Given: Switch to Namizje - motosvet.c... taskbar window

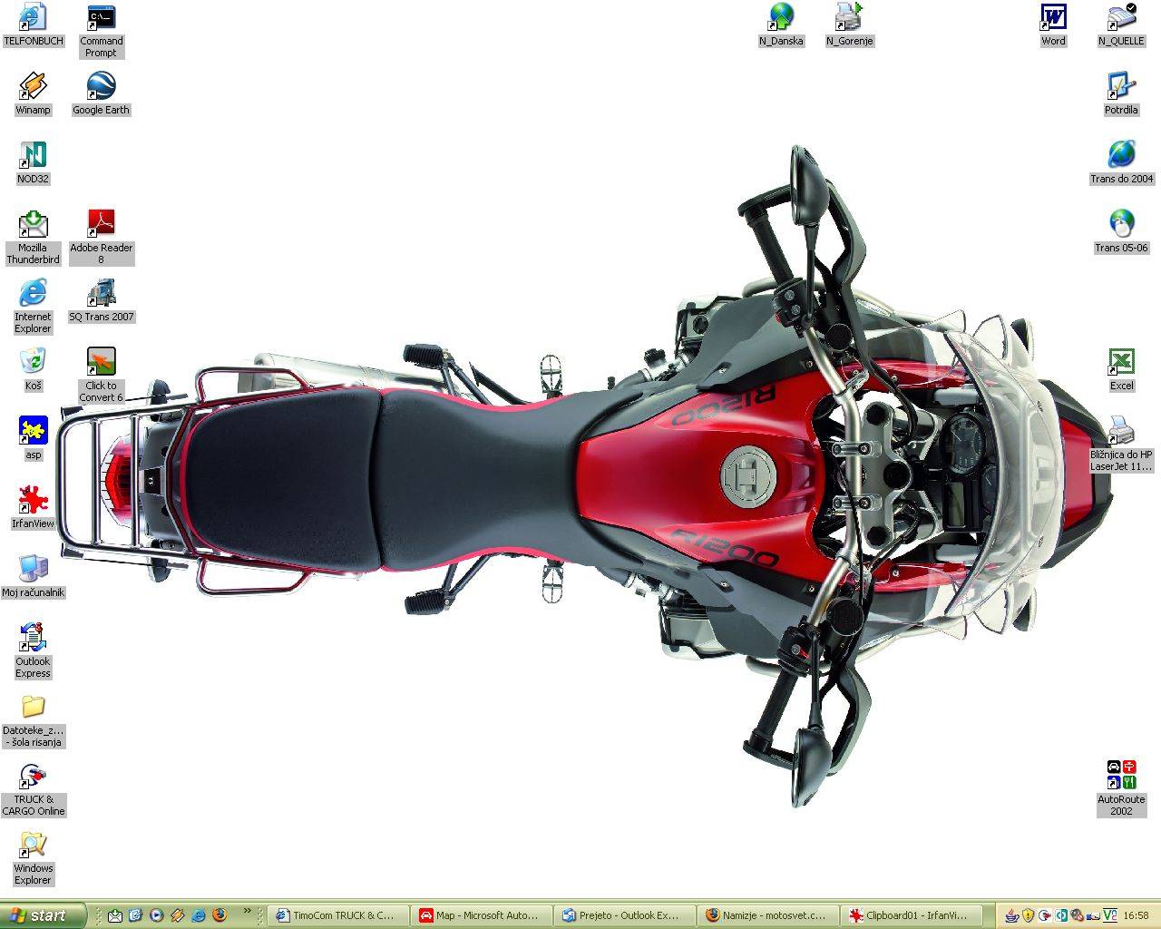Looking at the screenshot, I should tap(768, 915).
